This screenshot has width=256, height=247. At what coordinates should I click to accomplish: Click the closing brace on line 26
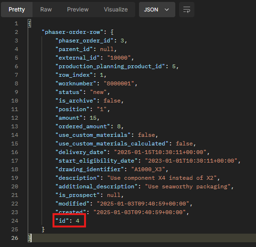30,238
